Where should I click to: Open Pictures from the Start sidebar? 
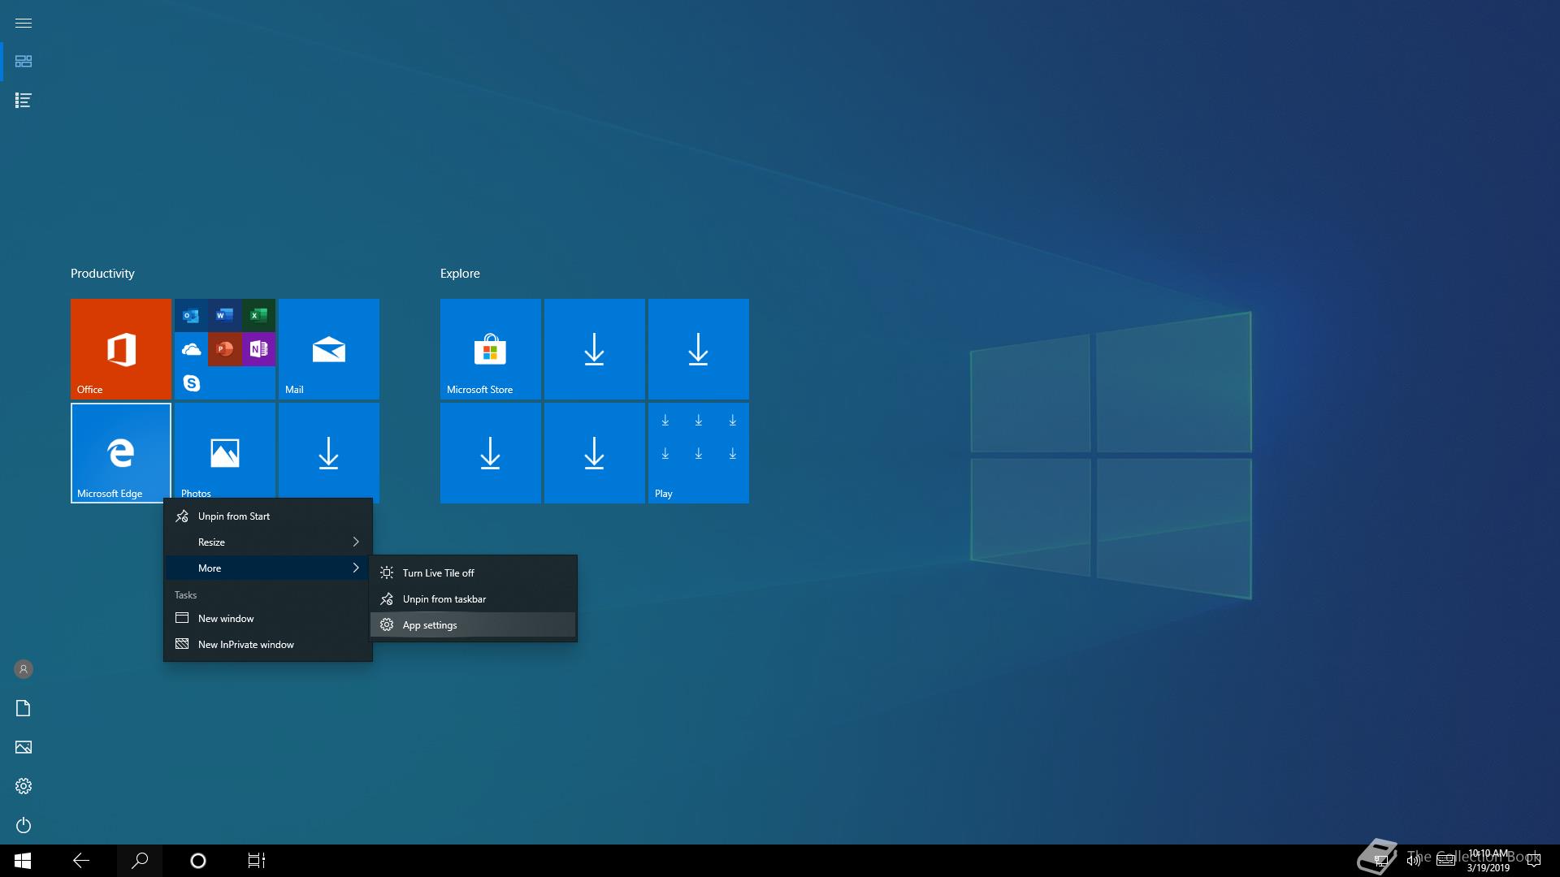click(24, 747)
